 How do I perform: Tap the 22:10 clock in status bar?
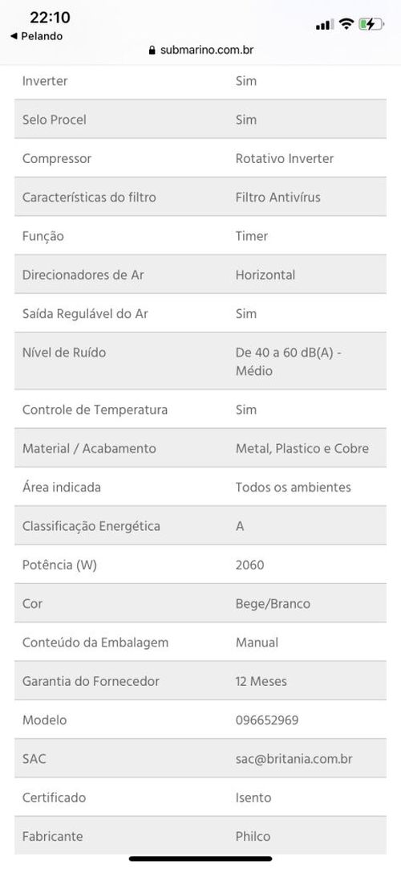[x=50, y=18]
